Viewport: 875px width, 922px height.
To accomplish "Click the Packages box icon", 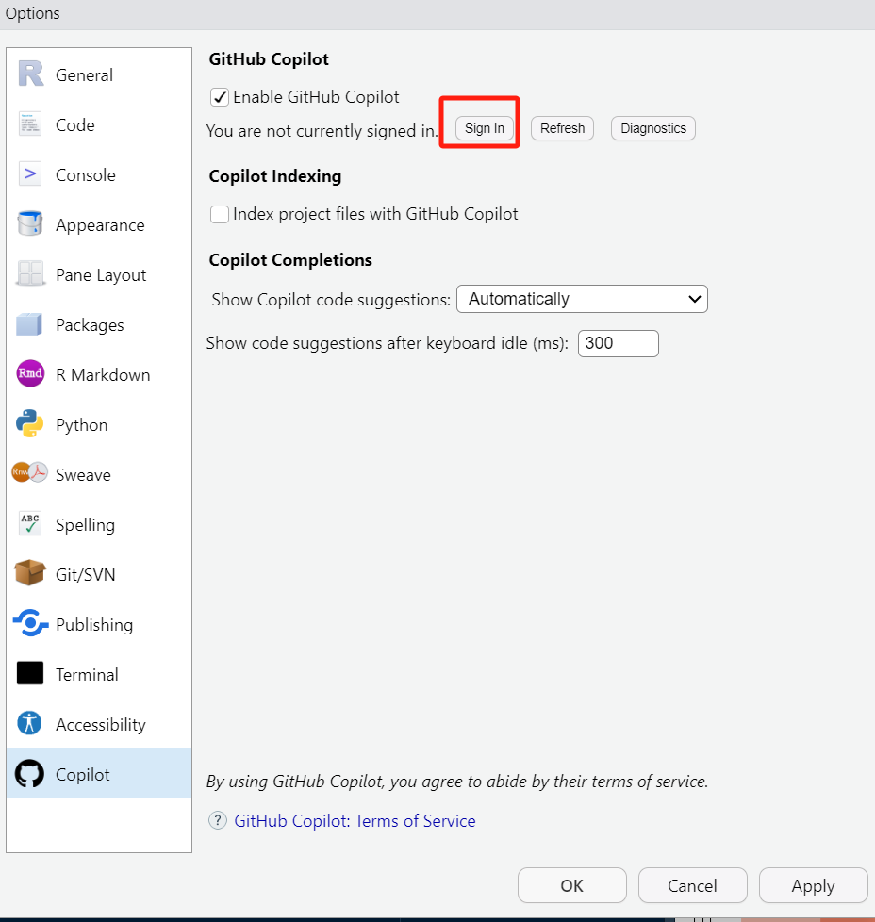I will 30,324.
